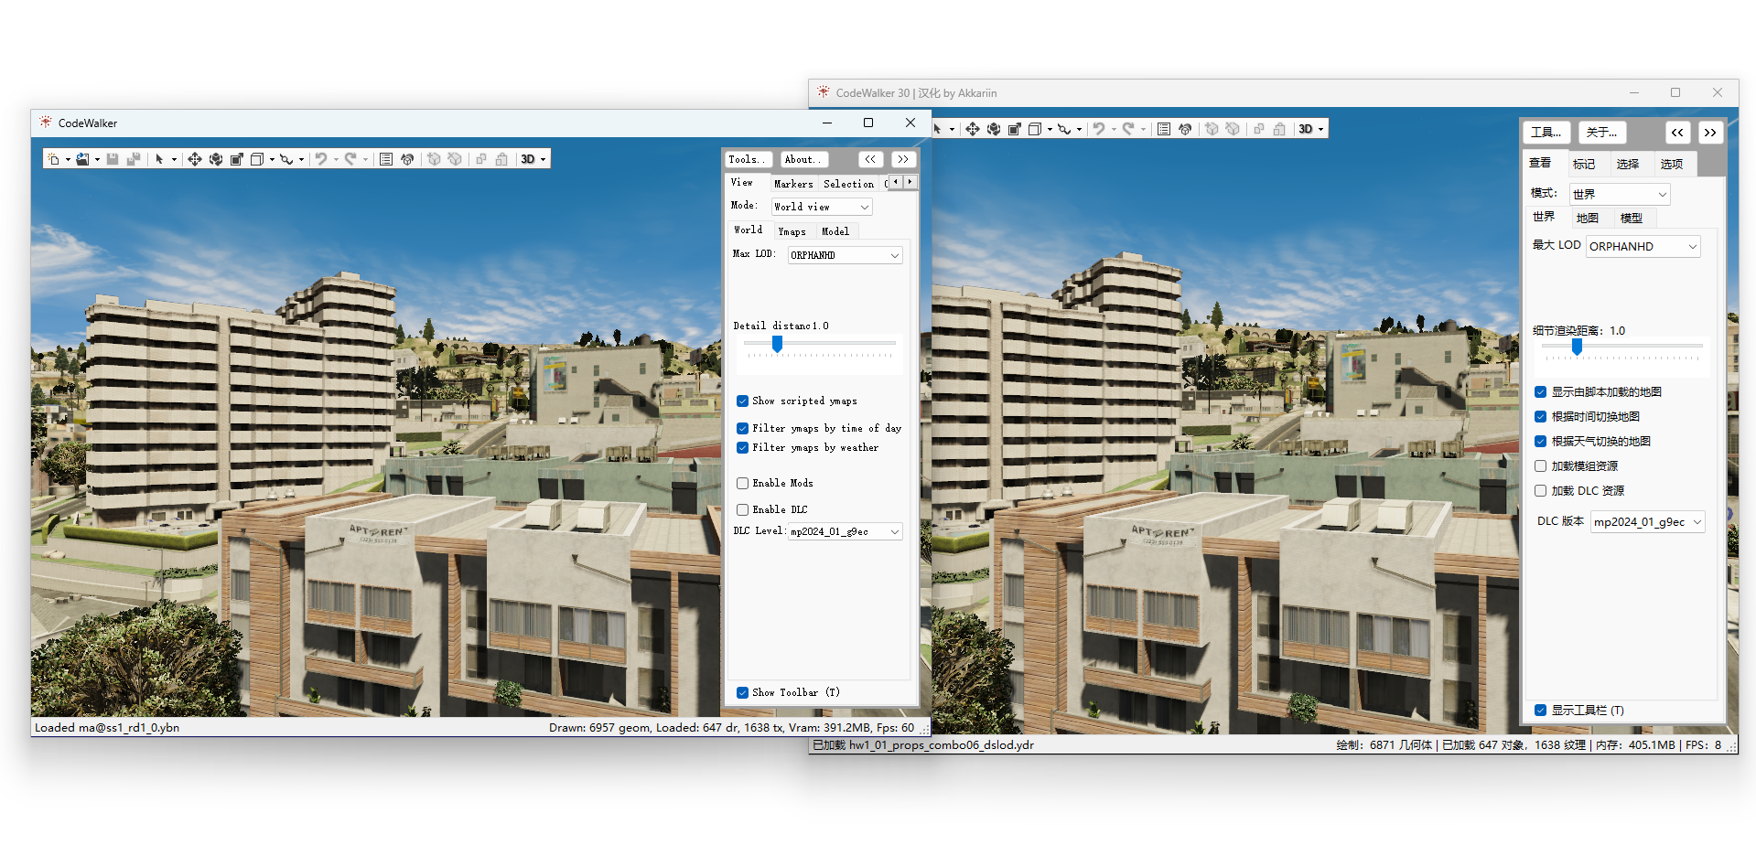Image resolution: width=1756 pixels, height=845 pixels.
Task: Toggle Filter ymaps by time of day
Action: pyautogui.click(x=742, y=428)
